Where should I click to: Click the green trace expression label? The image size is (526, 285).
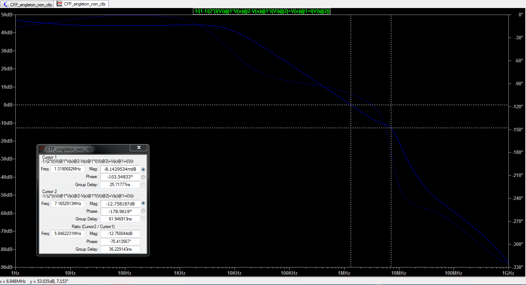[262, 11]
